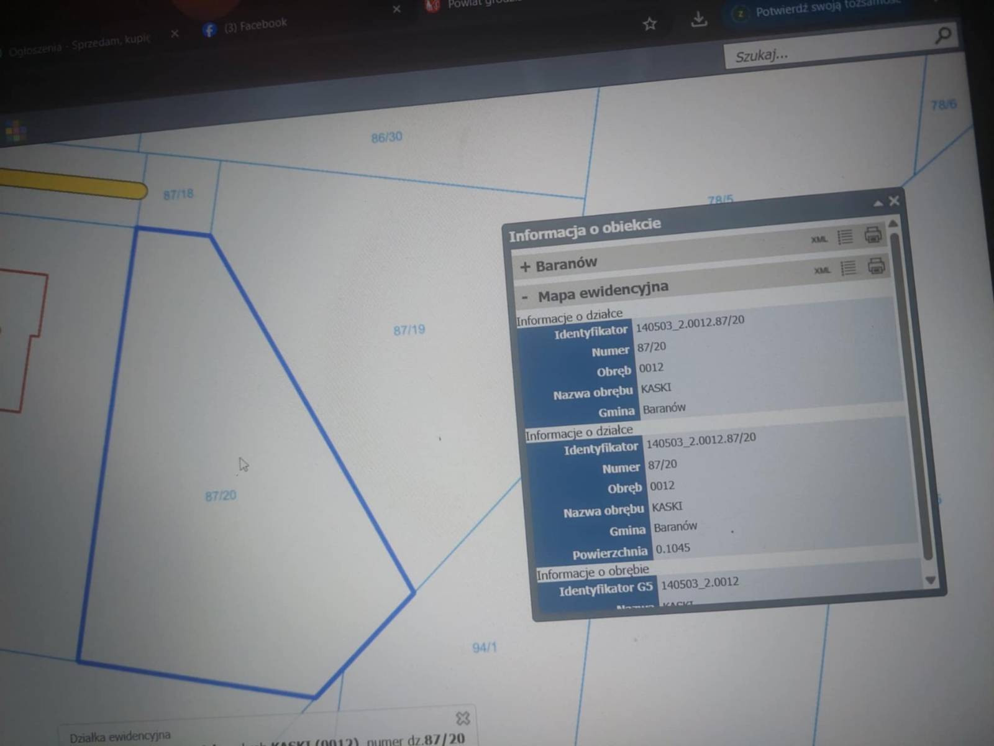Print the Baranów section results

(873, 235)
